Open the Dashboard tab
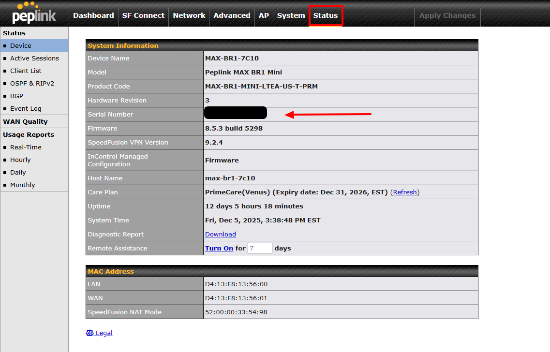This screenshot has height=352, width=550. coord(93,15)
